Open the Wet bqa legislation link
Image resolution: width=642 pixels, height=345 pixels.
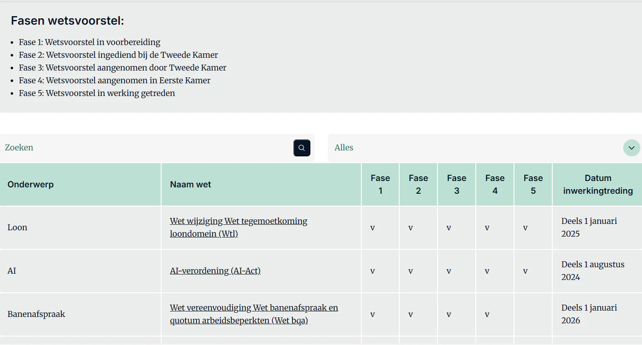pyautogui.click(x=254, y=314)
